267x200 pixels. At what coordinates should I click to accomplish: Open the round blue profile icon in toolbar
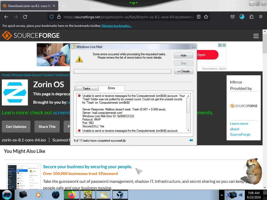[x=242, y=17]
